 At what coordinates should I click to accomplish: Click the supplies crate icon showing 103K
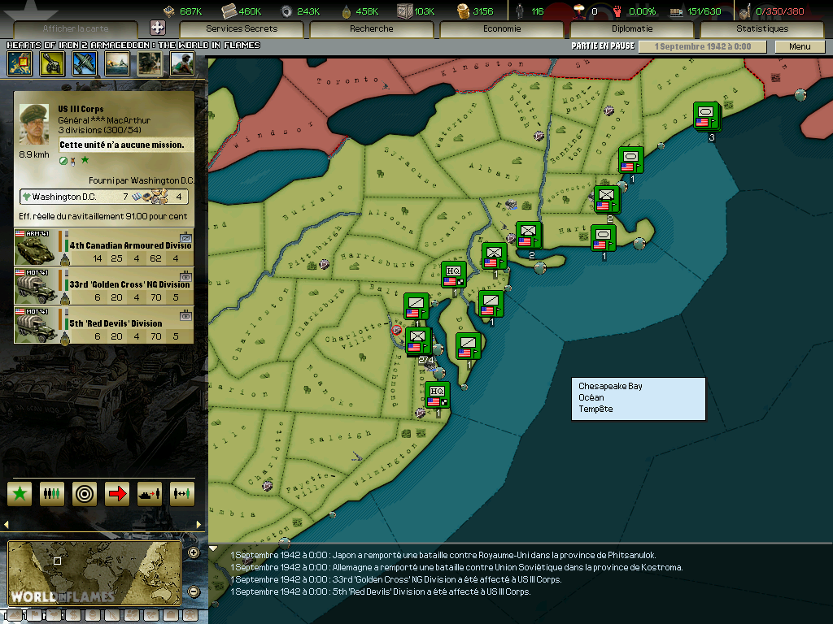pyautogui.click(x=405, y=11)
